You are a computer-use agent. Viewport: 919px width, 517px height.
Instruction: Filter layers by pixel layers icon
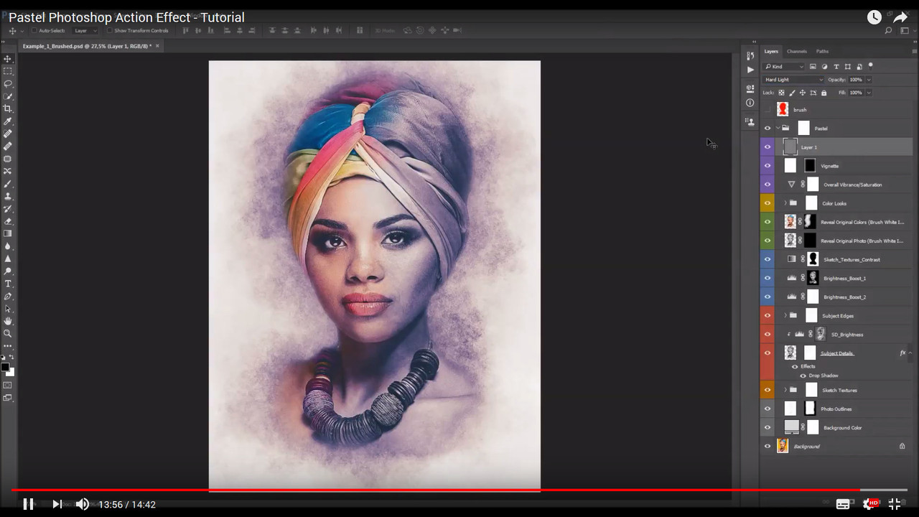[x=813, y=67]
